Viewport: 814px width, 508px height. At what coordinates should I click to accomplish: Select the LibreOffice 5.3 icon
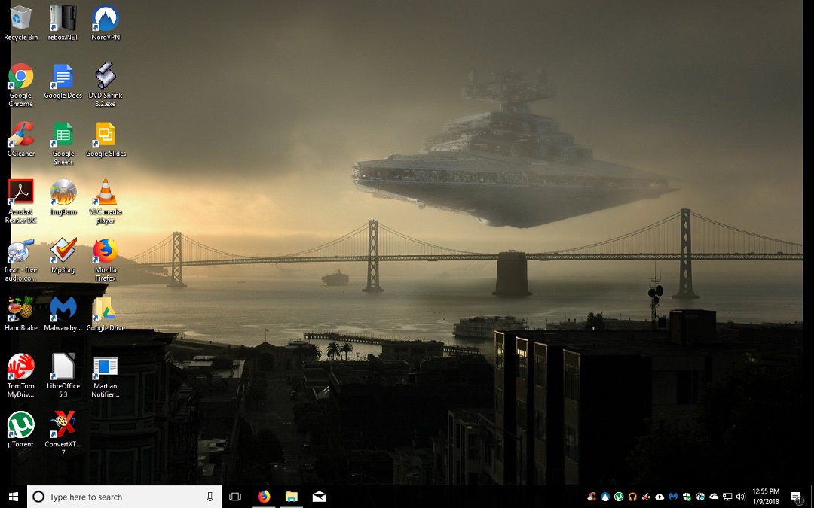click(x=63, y=367)
